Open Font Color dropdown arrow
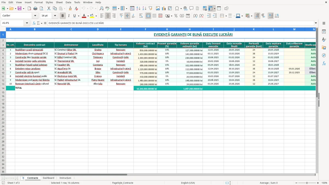Viewport: 329px width, 185px height. click(x=88, y=16)
